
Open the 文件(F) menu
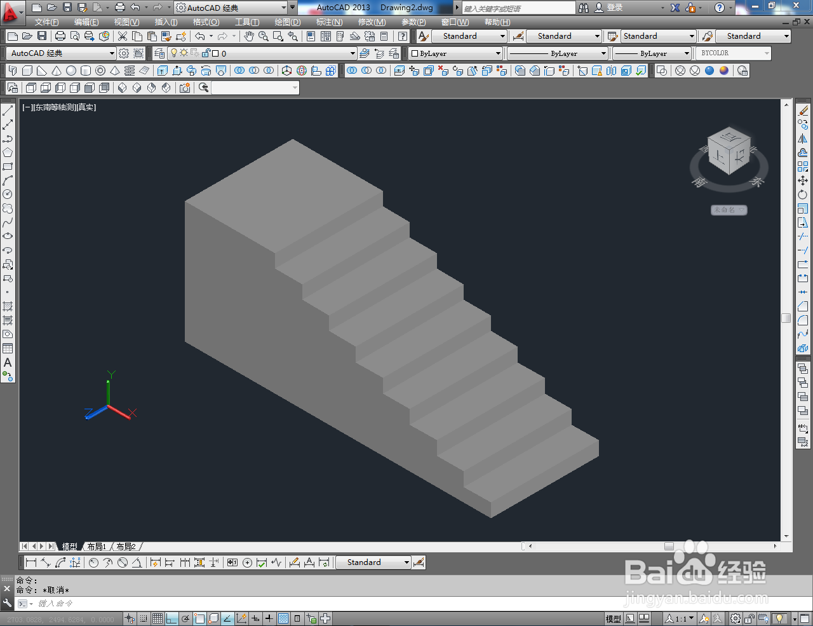tap(46, 22)
